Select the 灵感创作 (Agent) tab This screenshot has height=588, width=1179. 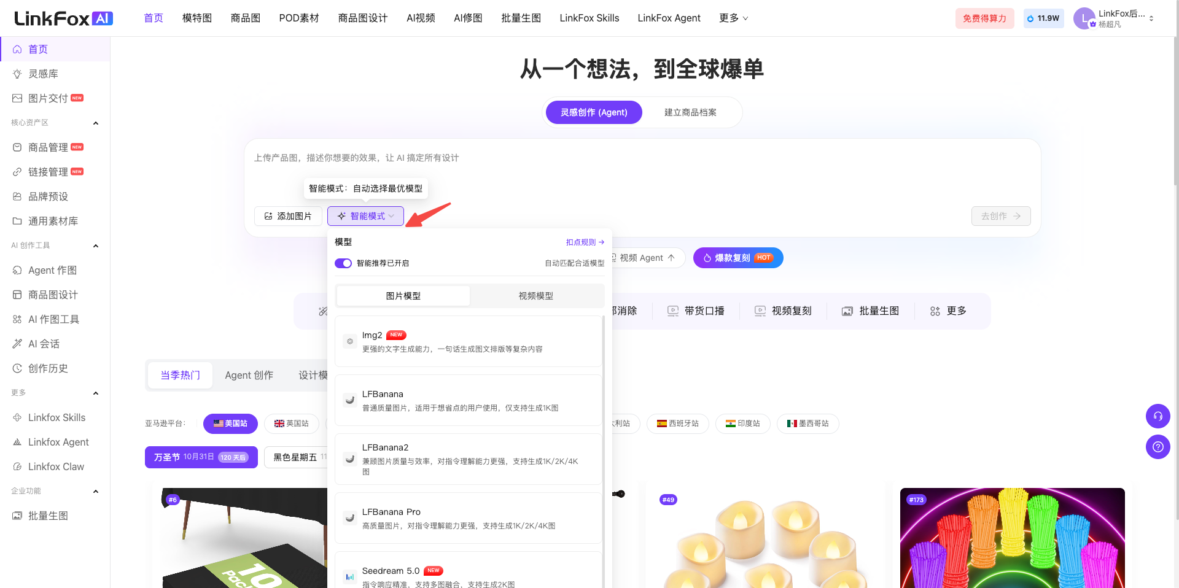[594, 112]
